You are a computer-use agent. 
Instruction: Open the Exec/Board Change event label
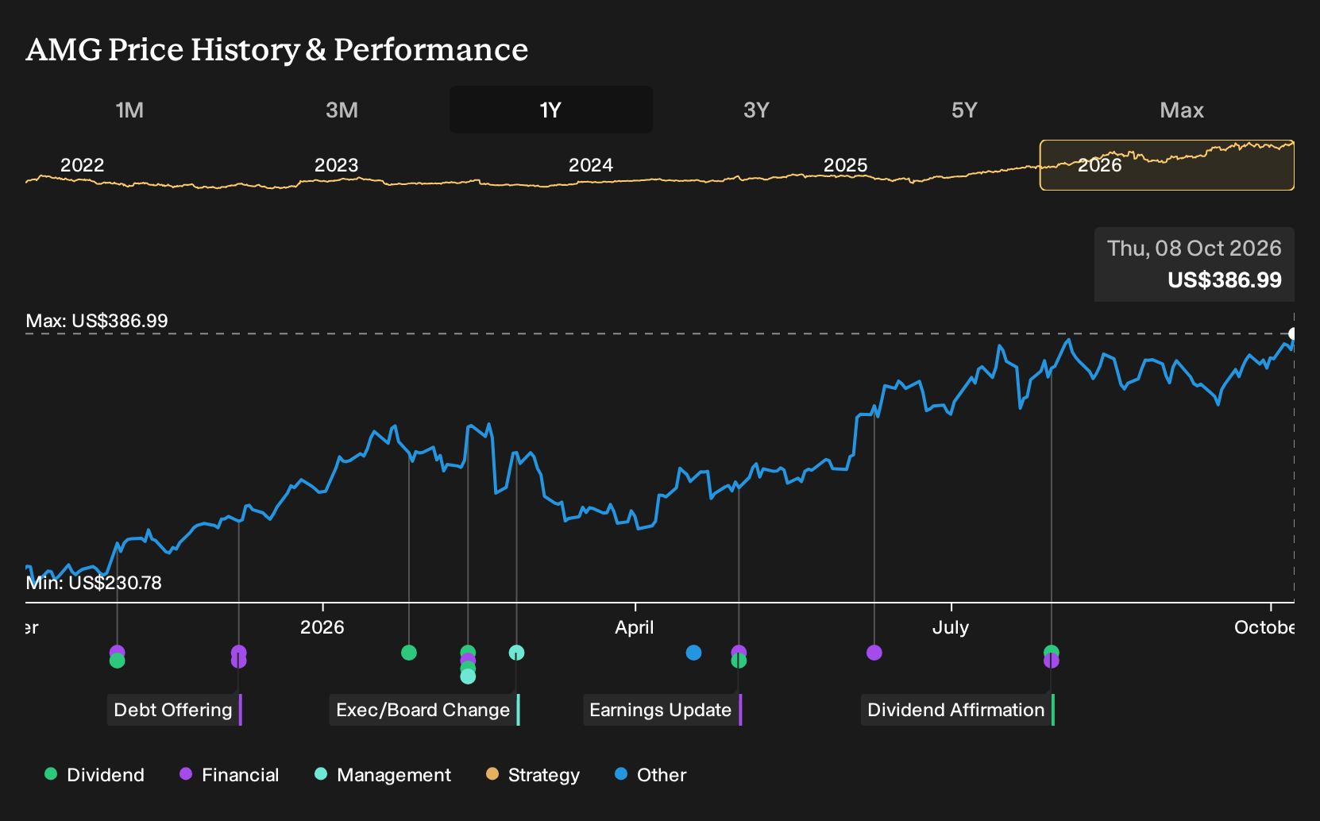click(x=424, y=710)
